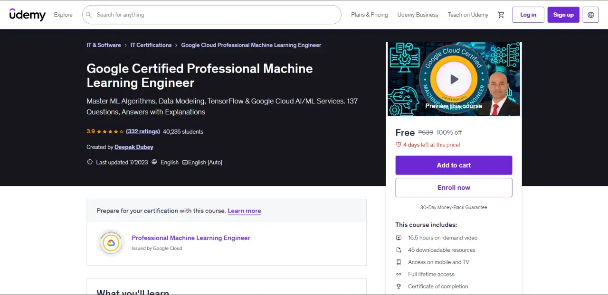Open the Explore menu

point(63,15)
